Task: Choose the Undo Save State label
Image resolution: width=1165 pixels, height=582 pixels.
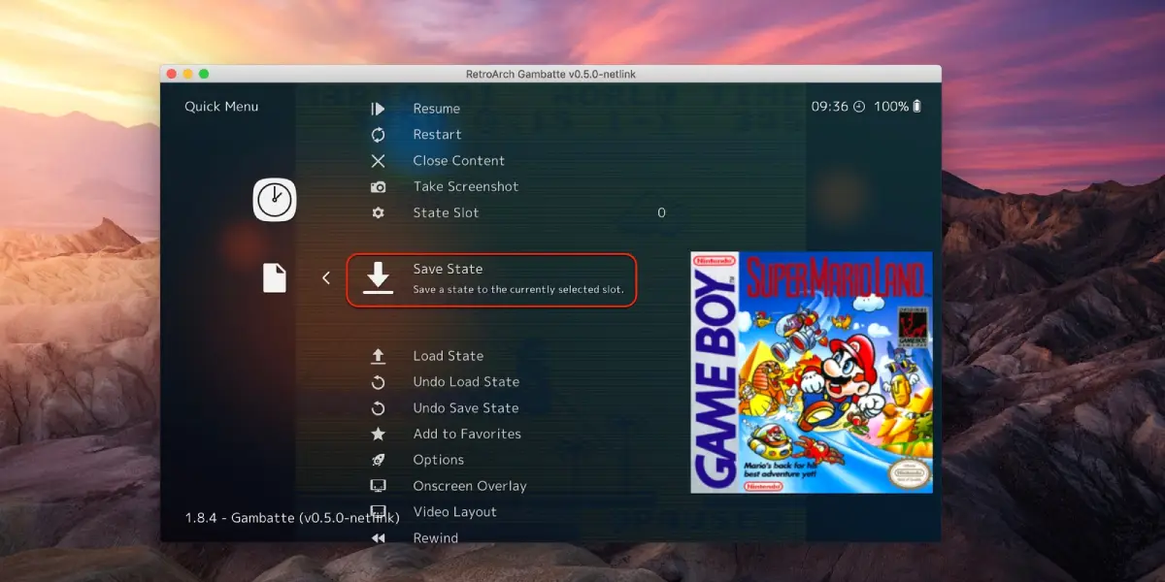Action: [466, 408]
